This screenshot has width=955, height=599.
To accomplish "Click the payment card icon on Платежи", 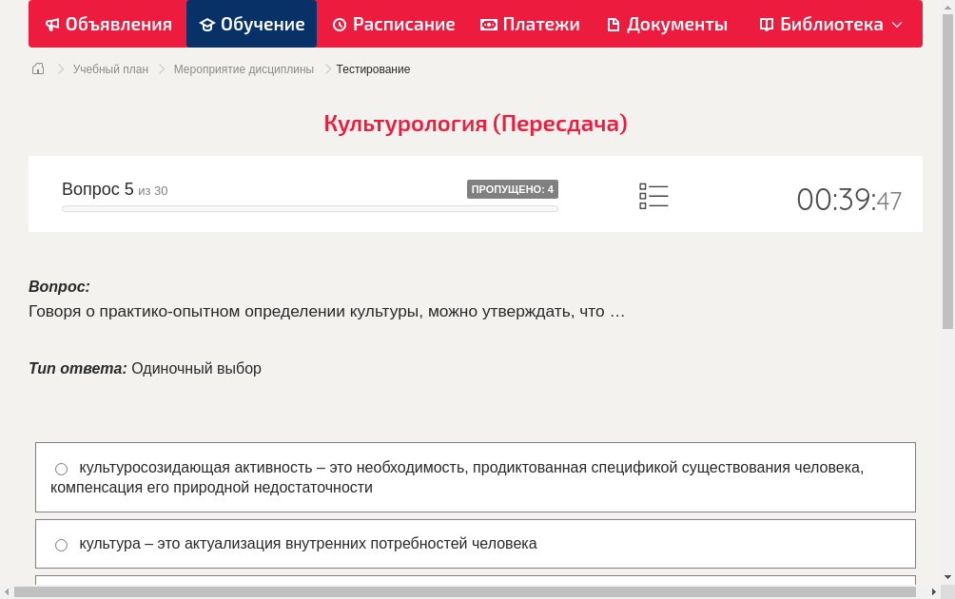I will click(x=489, y=24).
